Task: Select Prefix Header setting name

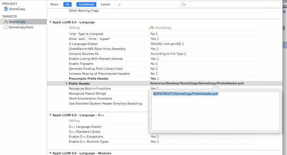Action: point(79,84)
